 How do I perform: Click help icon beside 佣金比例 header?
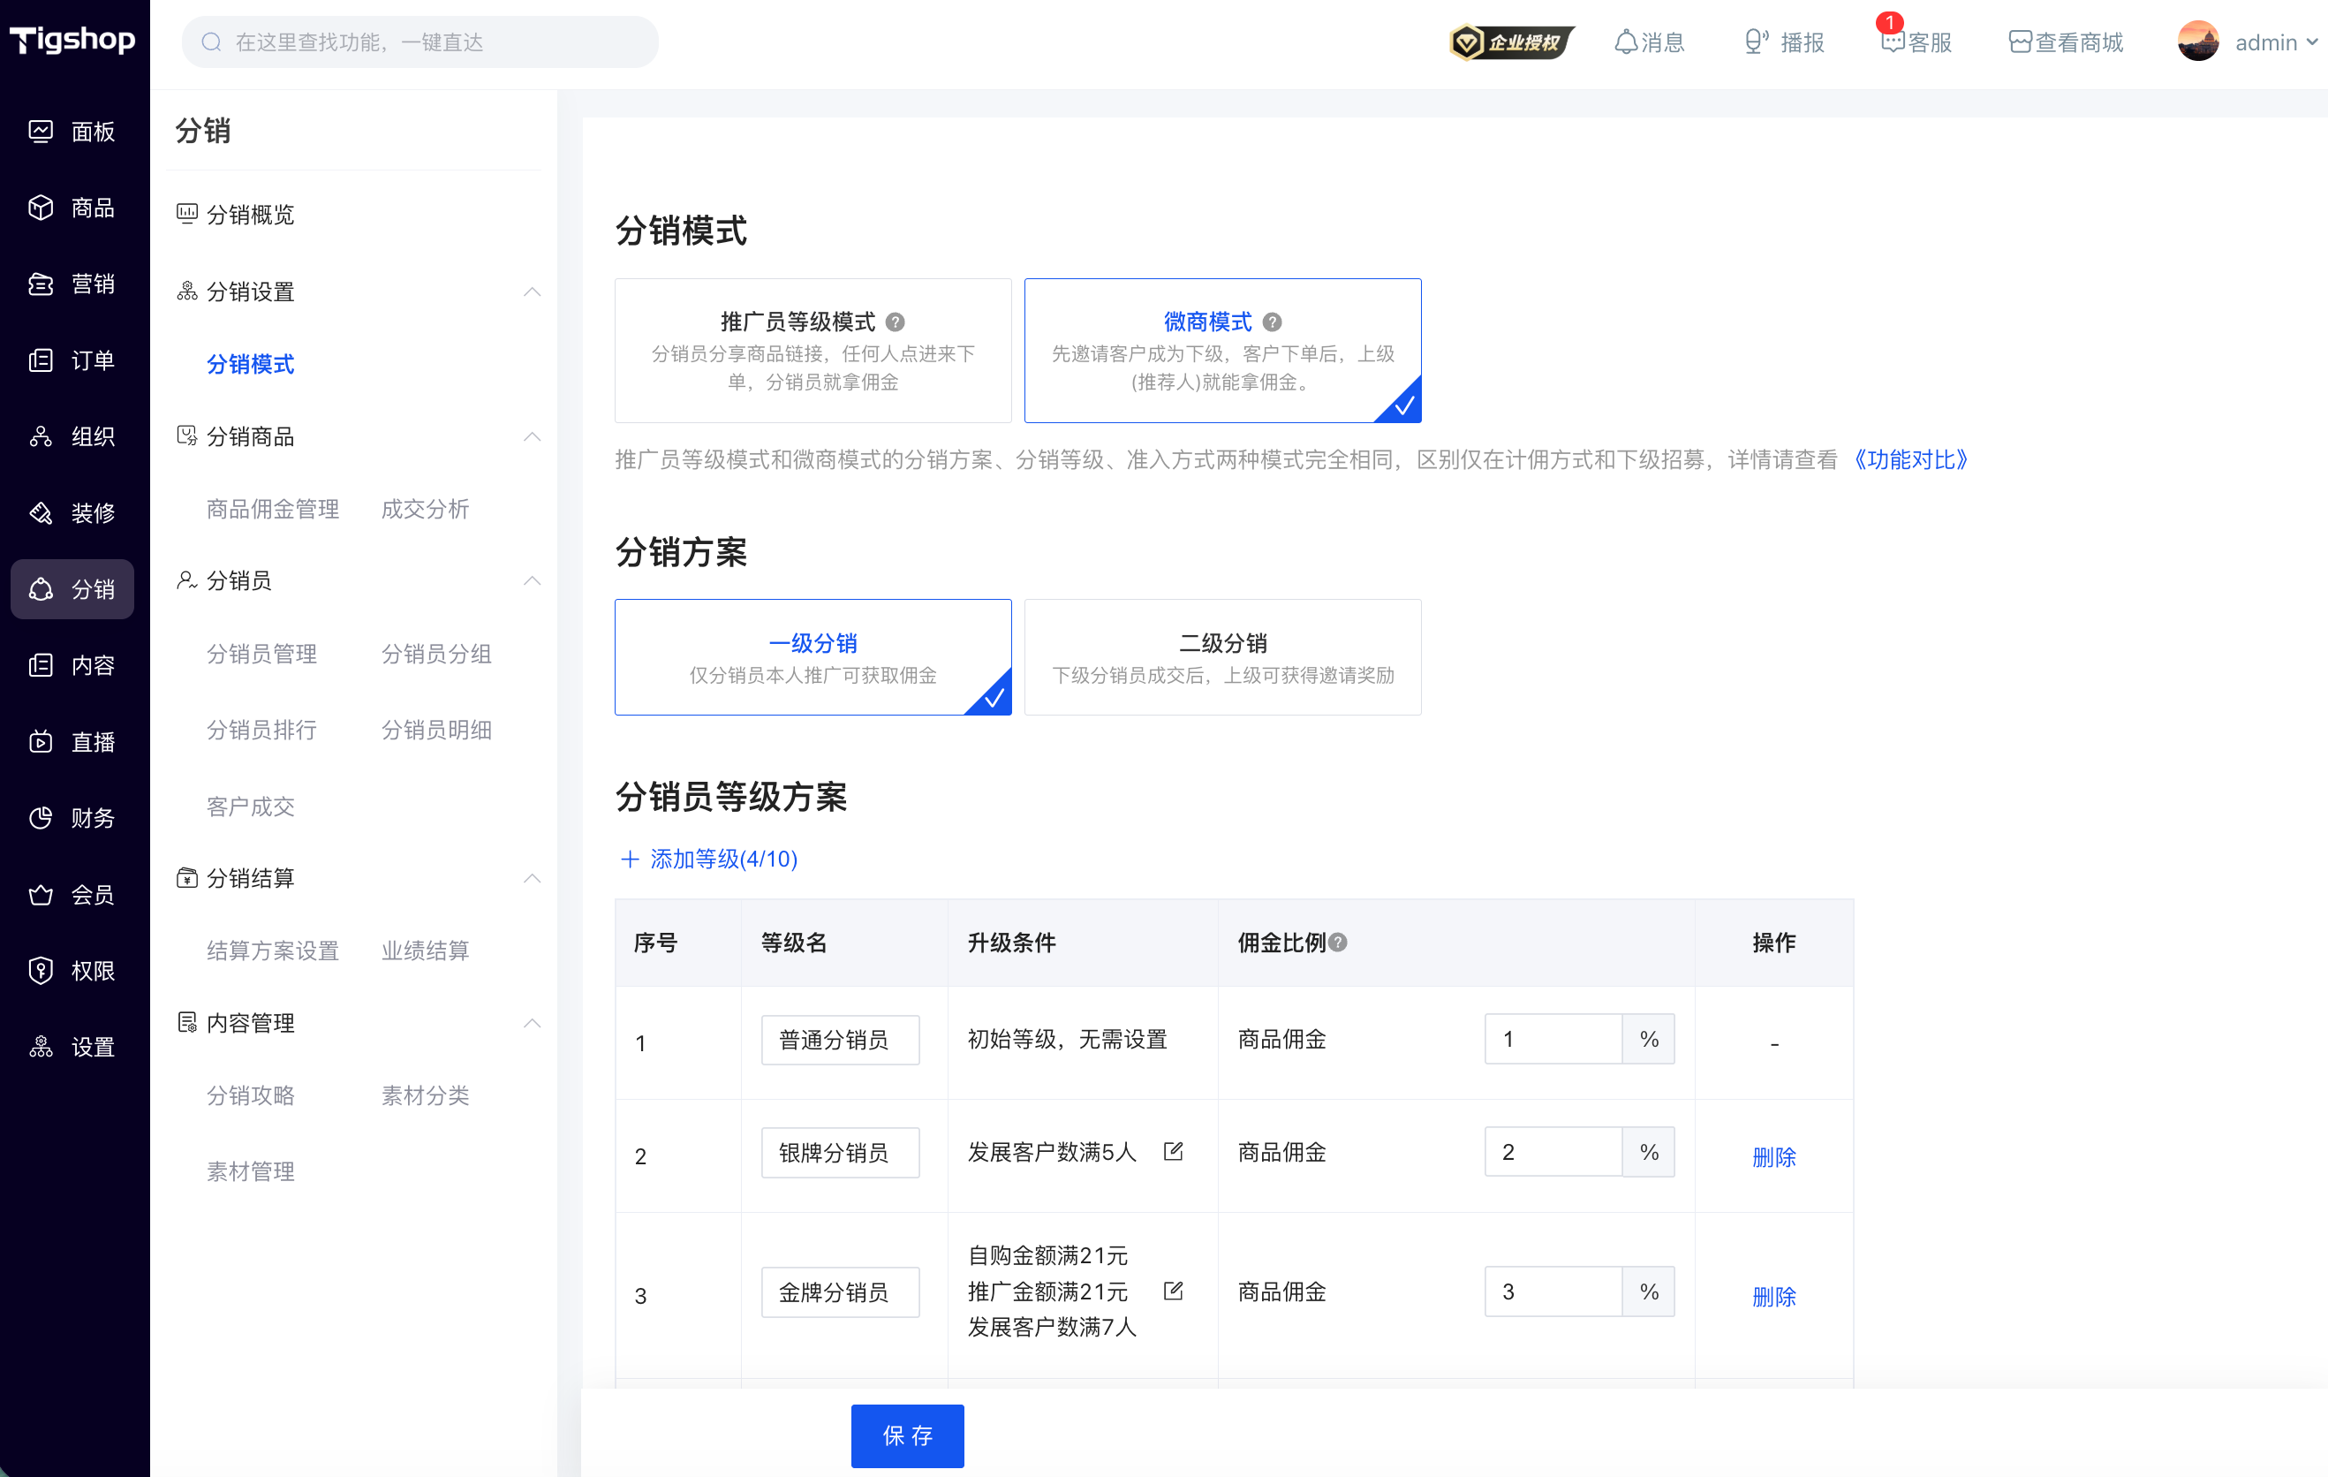1338,942
